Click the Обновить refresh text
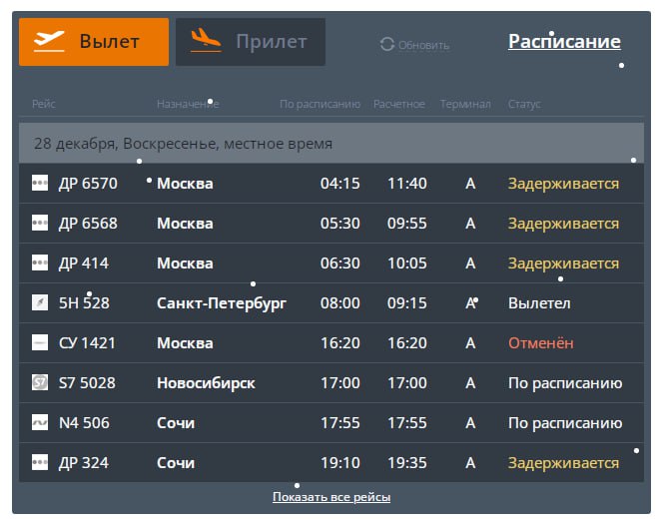Screen dimensions: 662x519 tap(423, 45)
